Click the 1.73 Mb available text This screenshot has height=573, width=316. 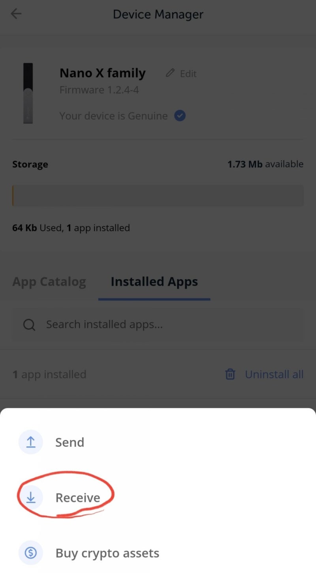[265, 164]
